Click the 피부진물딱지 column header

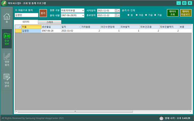pos(169,27)
